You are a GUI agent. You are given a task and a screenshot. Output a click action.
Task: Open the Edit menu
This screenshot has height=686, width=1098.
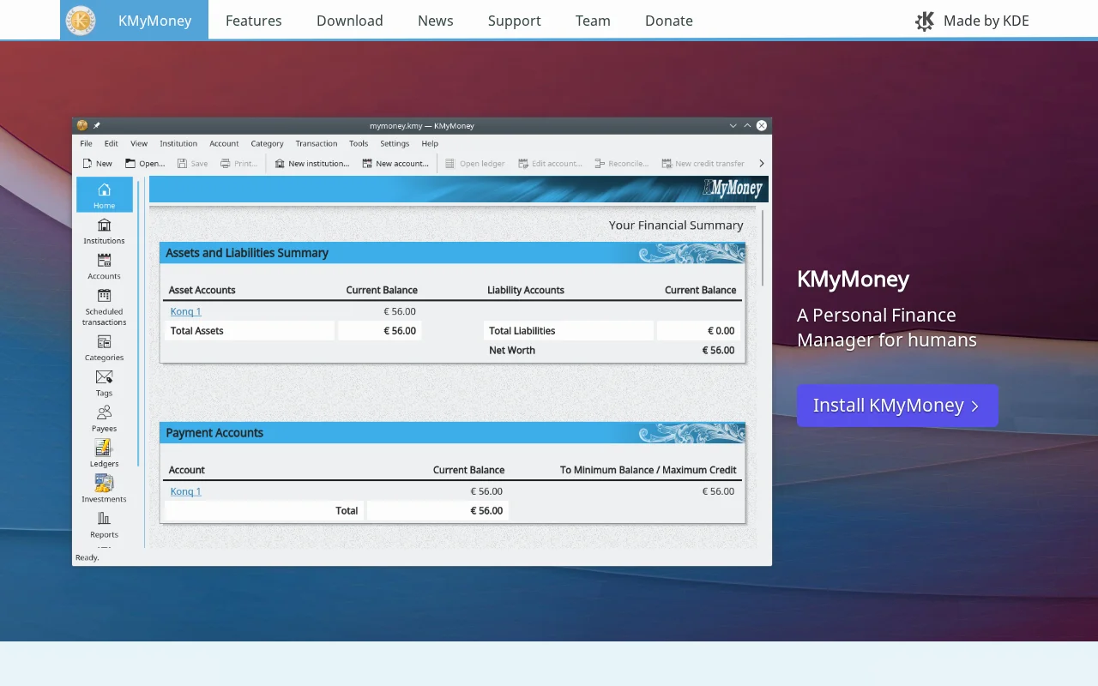112,143
